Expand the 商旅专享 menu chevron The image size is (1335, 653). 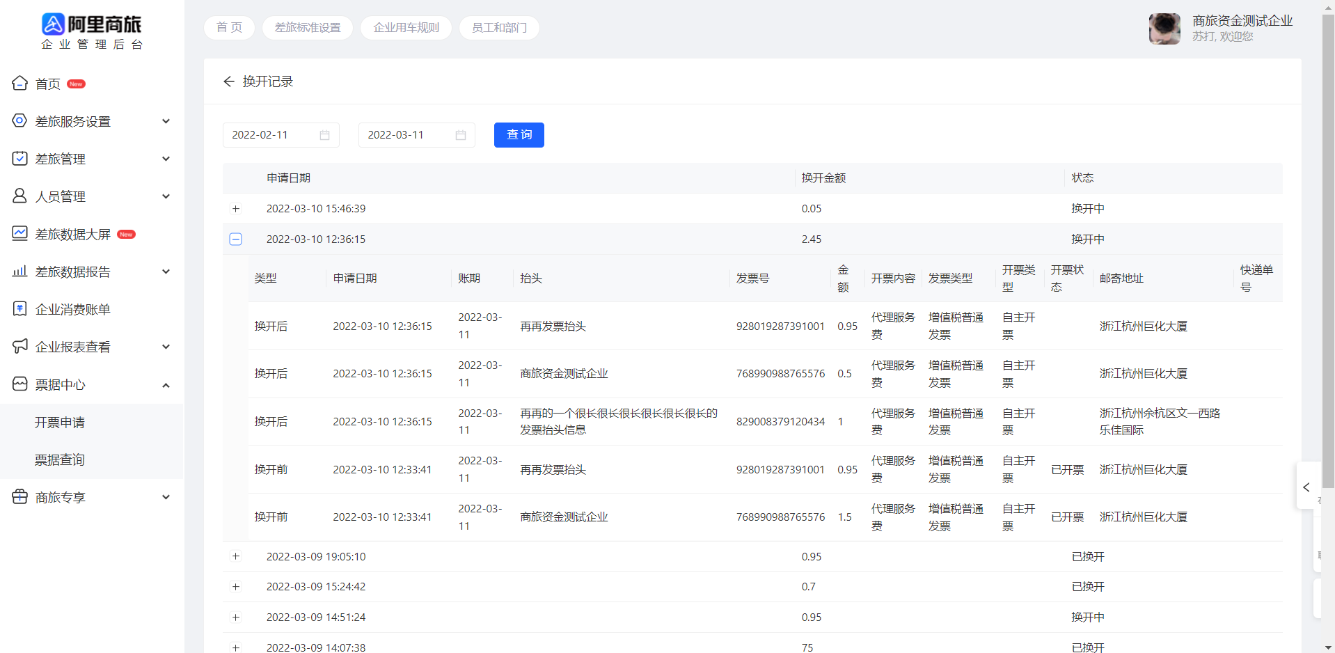tap(166, 497)
